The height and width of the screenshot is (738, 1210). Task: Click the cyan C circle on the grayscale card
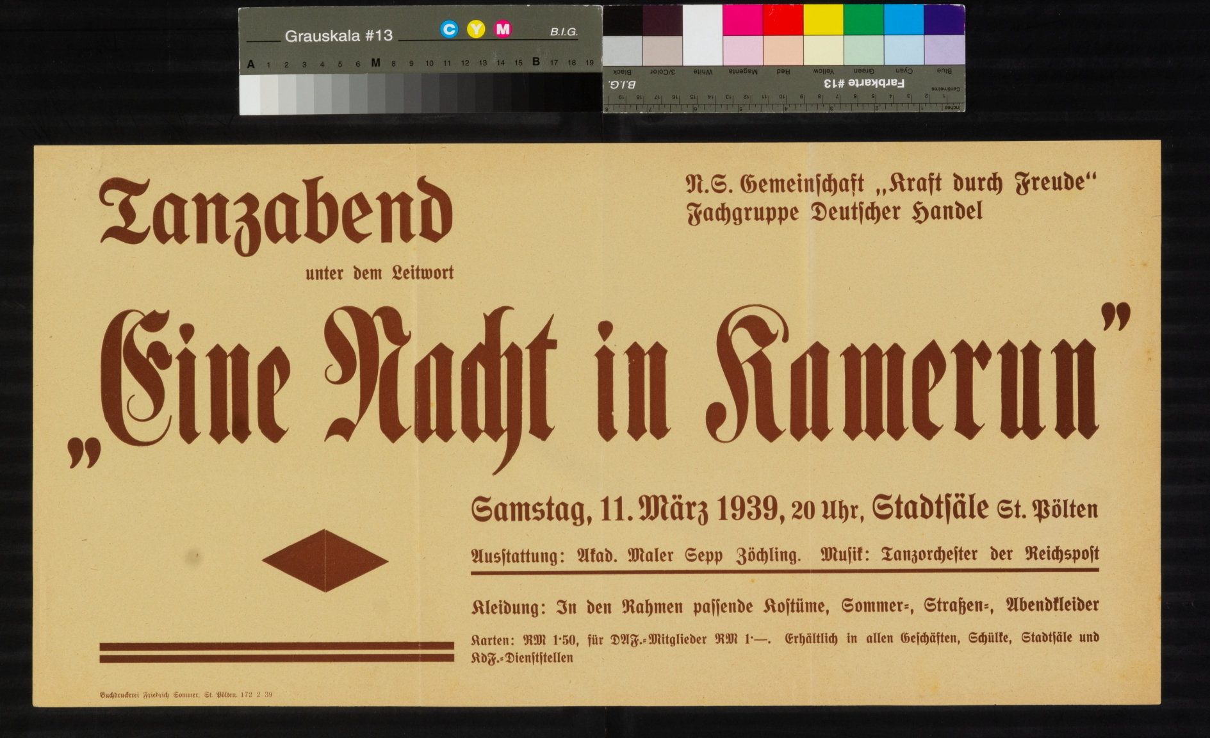pyautogui.click(x=449, y=29)
